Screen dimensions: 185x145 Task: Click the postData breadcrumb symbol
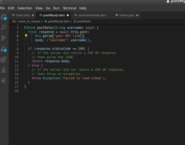pyautogui.click(x=84, y=21)
